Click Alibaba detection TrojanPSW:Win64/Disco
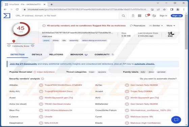Screen dimensions: 189x127 pos(63,85)
